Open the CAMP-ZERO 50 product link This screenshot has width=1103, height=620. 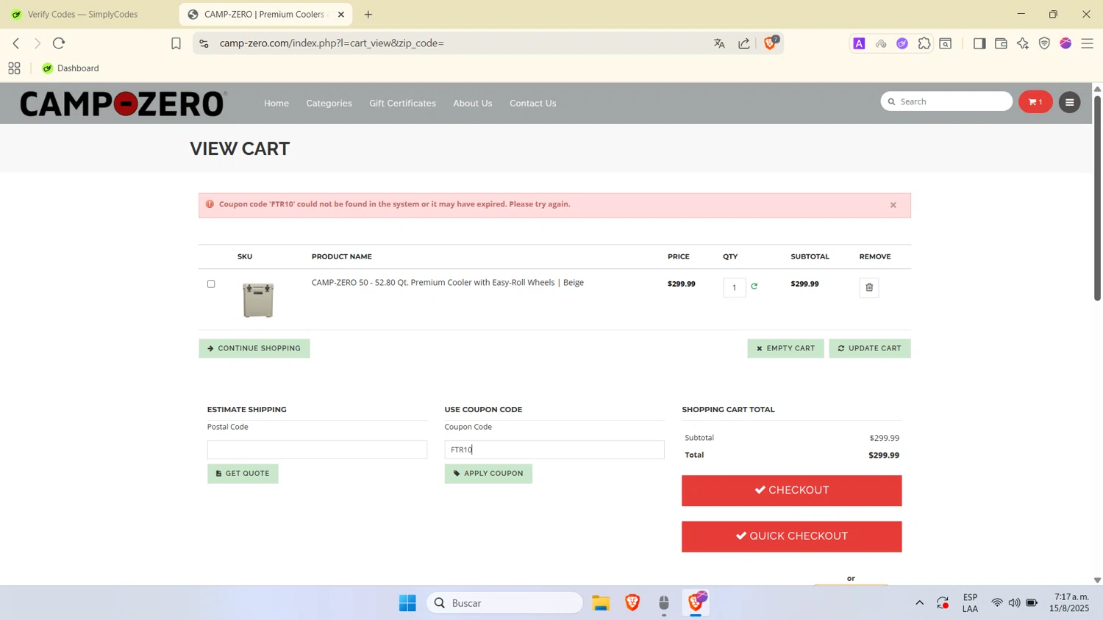click(x=447, y=282)
